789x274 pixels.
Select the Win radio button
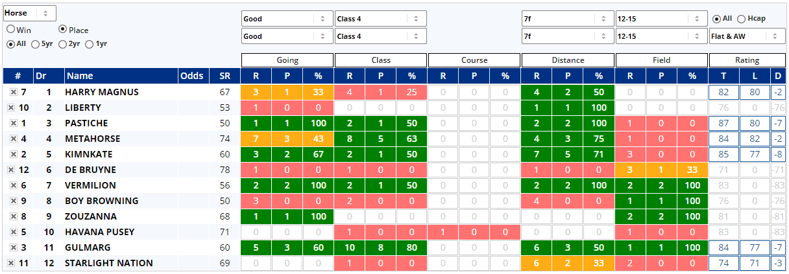[11, 30]
